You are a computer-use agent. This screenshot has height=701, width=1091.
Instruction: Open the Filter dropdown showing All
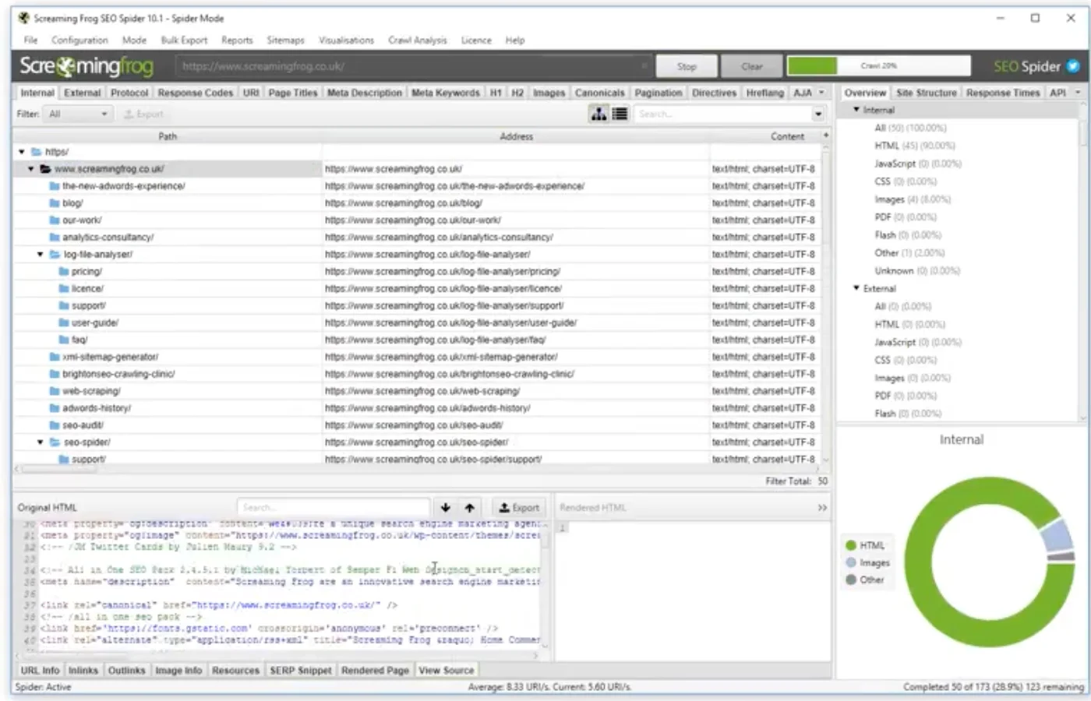77,114
